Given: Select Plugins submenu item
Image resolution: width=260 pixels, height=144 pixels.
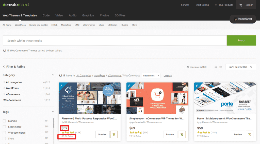Looking at the screenshot, I should pos(124,25).
